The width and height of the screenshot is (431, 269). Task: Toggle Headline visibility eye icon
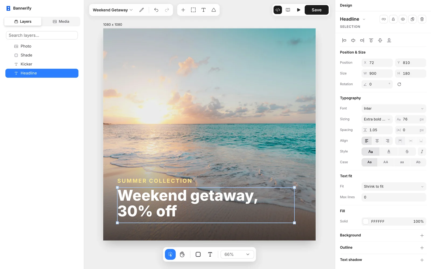coord(403,19)
